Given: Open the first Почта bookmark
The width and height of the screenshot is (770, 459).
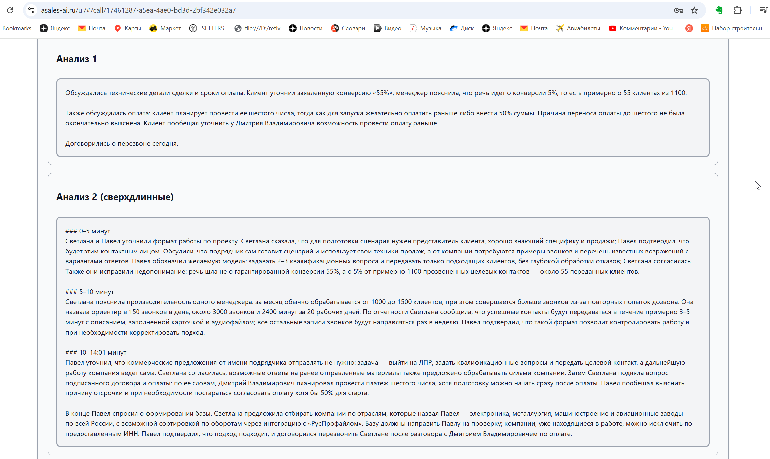Looking at the screenshot, I should [91, 28].
